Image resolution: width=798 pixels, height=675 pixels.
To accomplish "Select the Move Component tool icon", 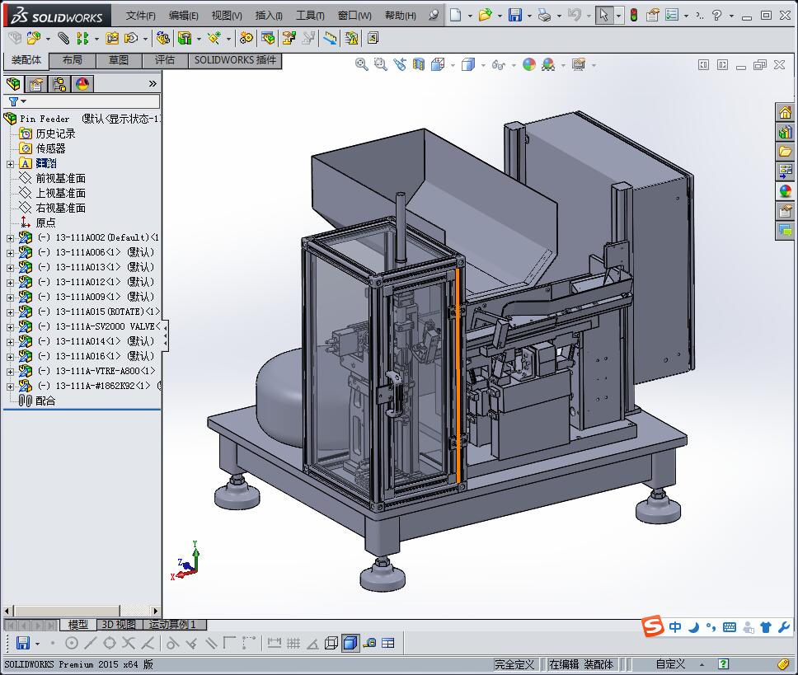I will (x=131, y=38).
